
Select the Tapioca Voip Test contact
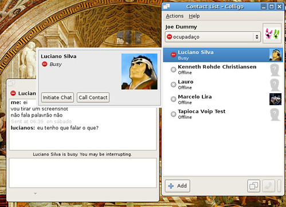[223, 114]
